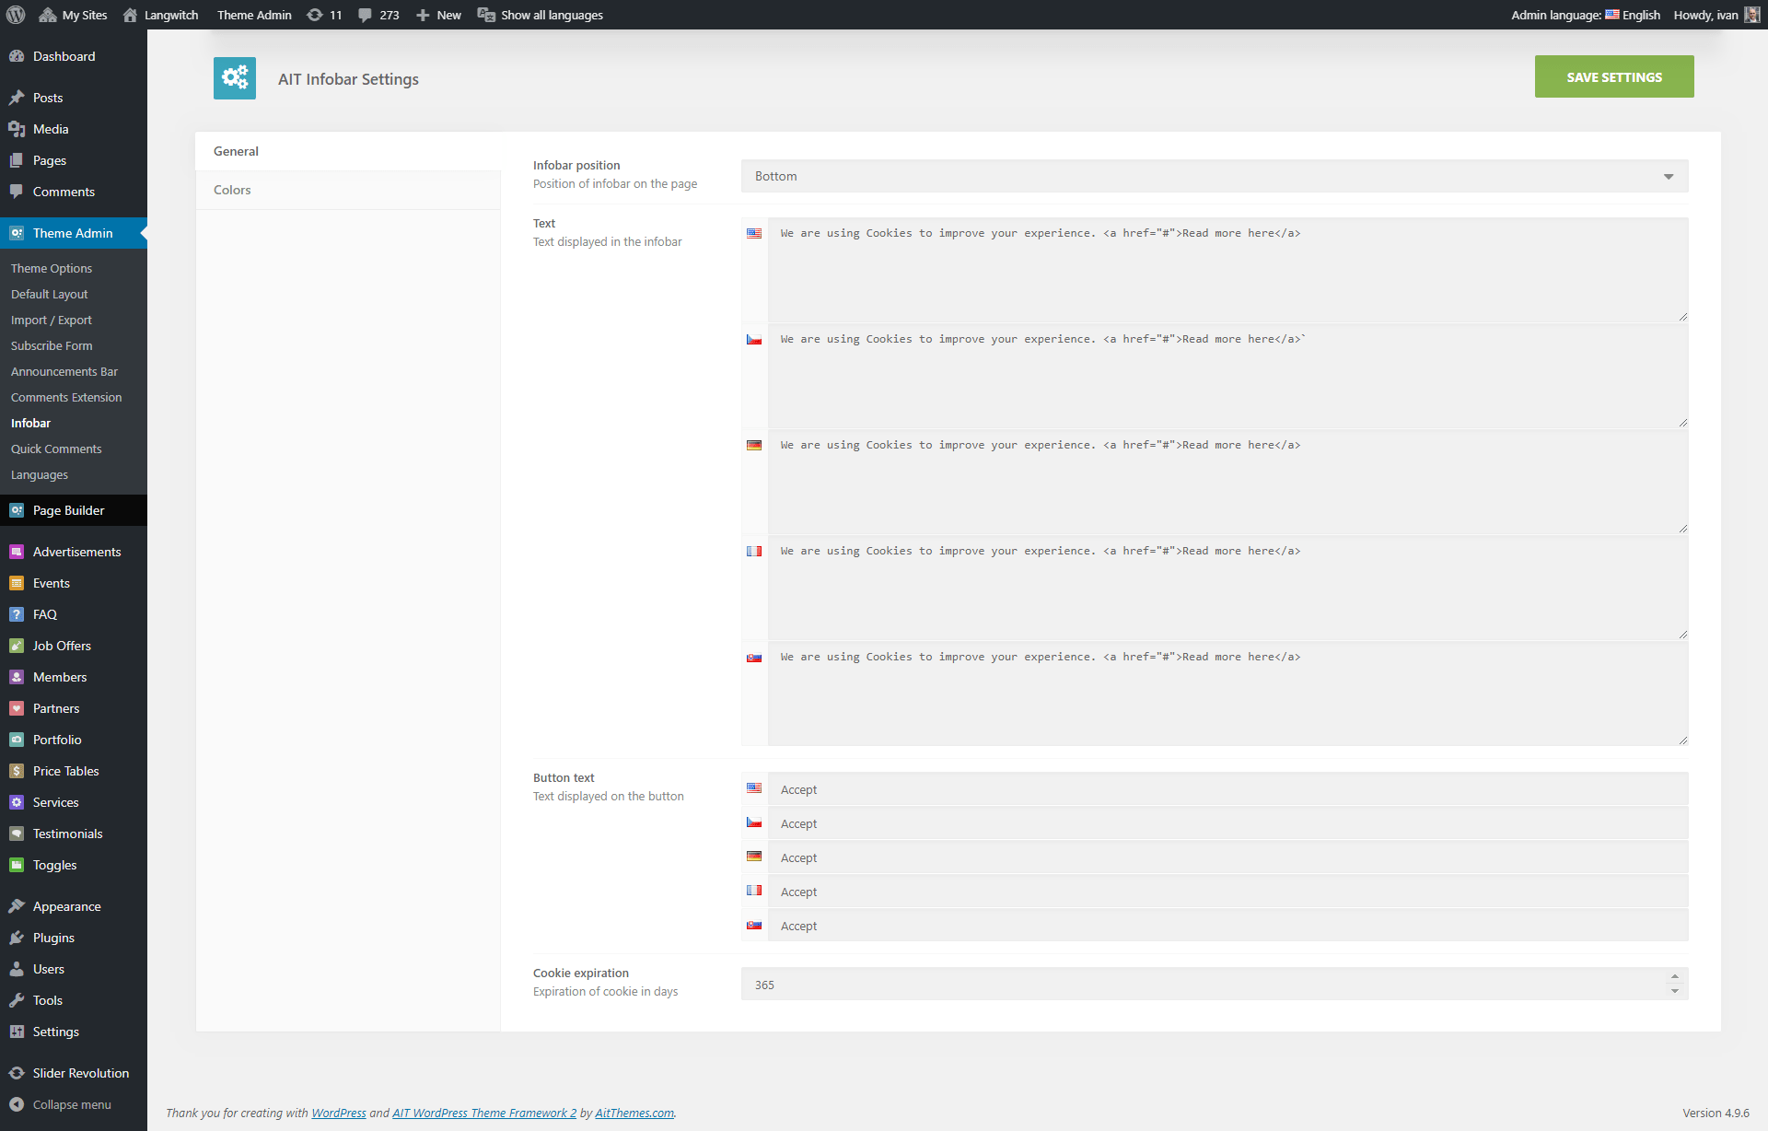Open Languages submenu item
This screenshot has width=1768, height=1131.
40,474
